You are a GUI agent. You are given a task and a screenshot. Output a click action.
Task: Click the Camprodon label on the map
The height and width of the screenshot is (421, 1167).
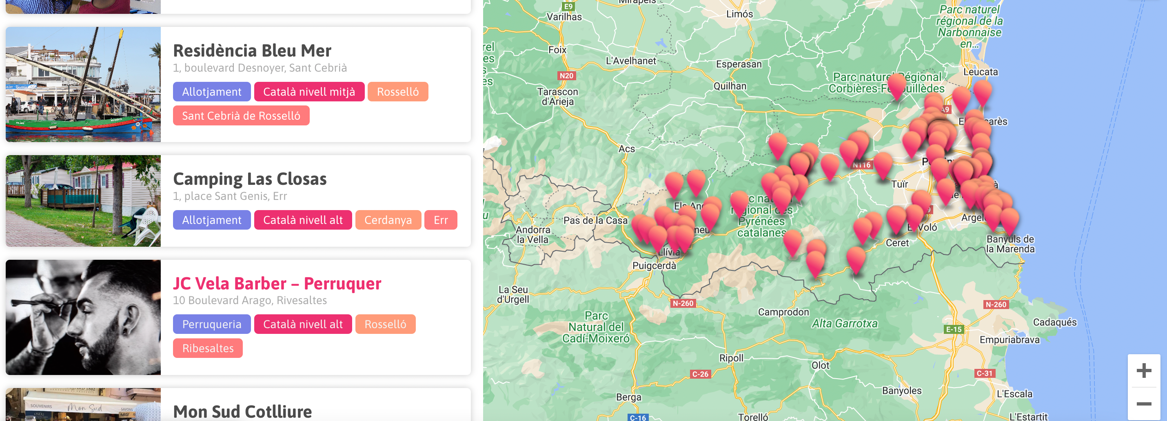tap(783, 312)
